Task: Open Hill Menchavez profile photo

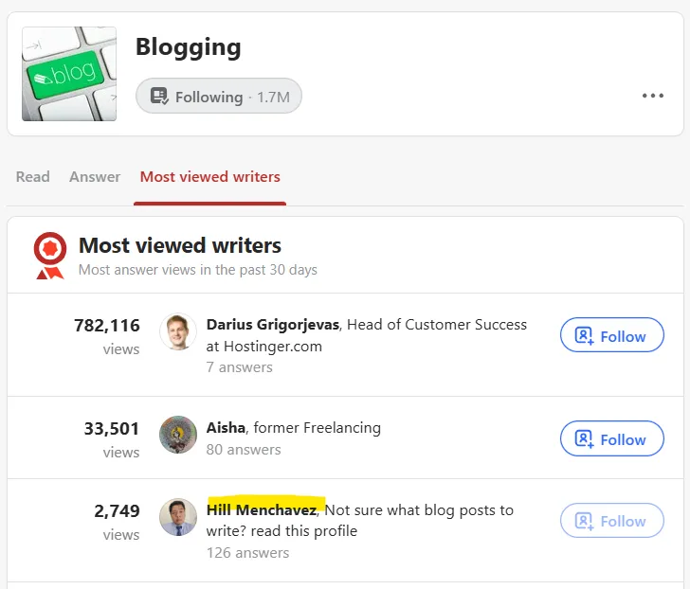Action: click(x=178, y=517)
